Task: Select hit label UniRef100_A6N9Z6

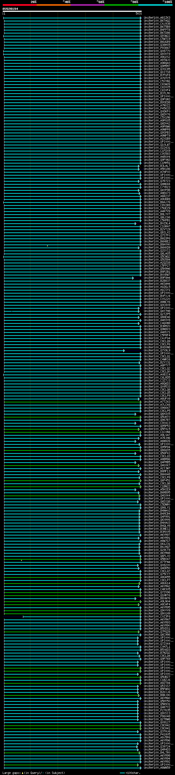Action: point(157,441)
